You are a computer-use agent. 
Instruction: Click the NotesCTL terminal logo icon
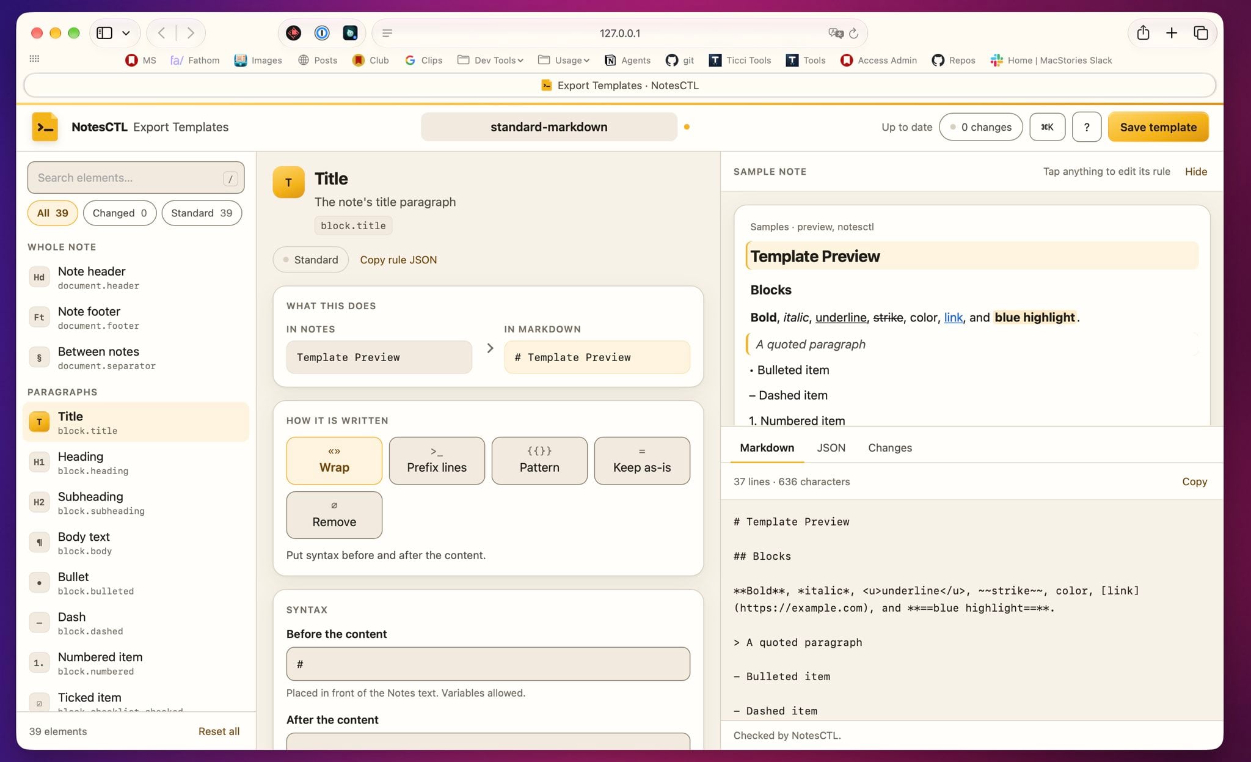click(x=45, y=127)
